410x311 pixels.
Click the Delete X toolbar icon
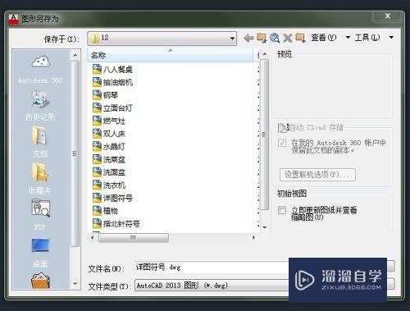(x=288, y=38)
